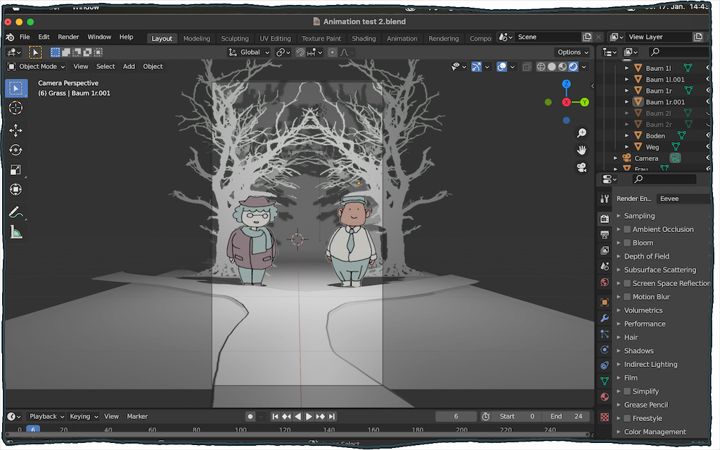Open the File menu
720x450 pixels.
(x=25, y=37)
